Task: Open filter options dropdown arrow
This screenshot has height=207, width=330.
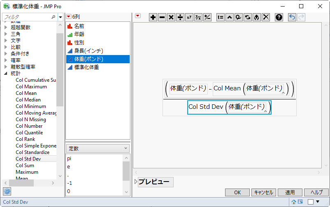Action: point(60,17)
